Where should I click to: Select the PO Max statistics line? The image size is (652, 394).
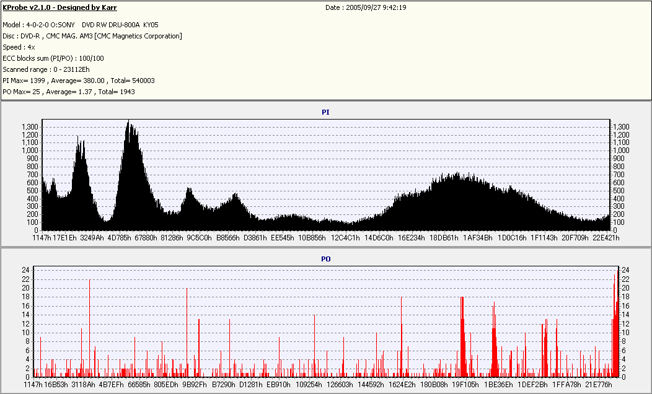[x=69, y=92]
